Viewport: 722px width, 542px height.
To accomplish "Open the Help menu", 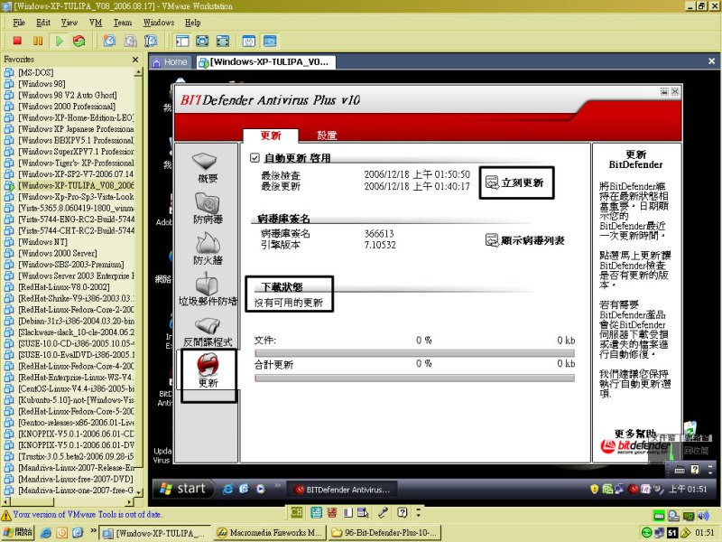I will pos(192,22).
